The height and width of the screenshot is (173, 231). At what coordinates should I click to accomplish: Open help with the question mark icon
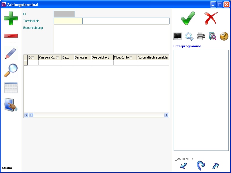[224, 36]
